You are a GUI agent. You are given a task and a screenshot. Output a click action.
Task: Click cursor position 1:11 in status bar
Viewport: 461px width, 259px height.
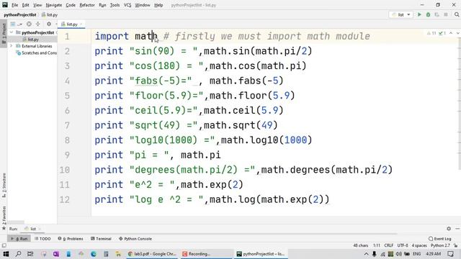click(x=377, y=245)
